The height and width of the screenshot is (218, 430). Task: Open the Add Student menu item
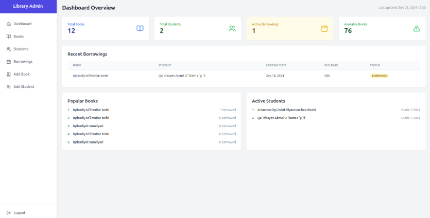24,87
